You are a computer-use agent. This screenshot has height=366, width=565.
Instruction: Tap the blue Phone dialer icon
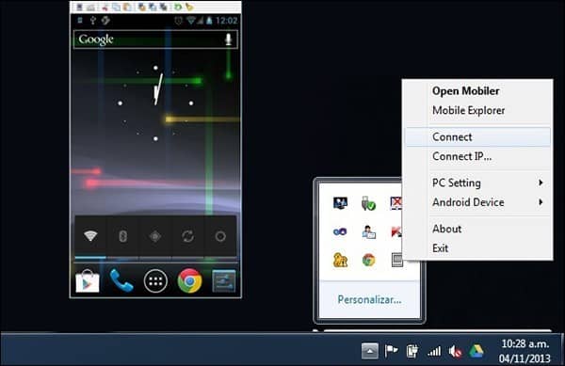click(121, 280)
